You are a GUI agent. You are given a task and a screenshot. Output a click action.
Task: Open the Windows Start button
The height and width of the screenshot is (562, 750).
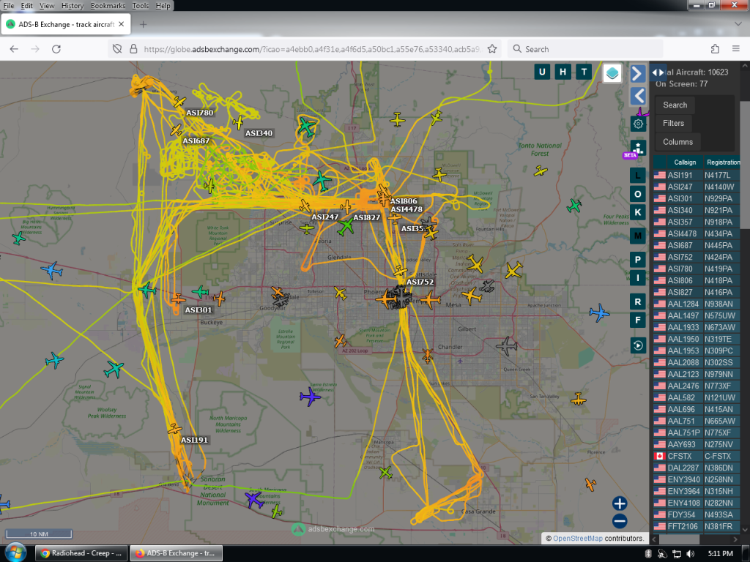point(15,552)
